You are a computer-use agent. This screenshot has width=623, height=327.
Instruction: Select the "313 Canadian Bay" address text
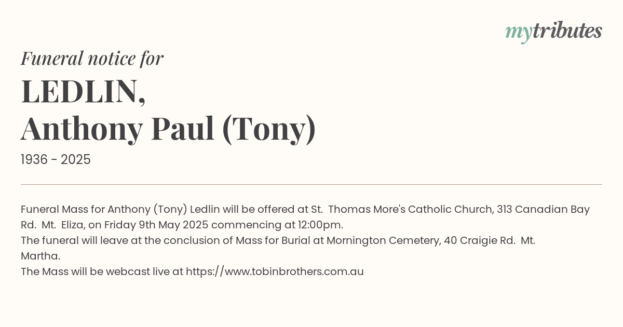[x=544, y=210]
